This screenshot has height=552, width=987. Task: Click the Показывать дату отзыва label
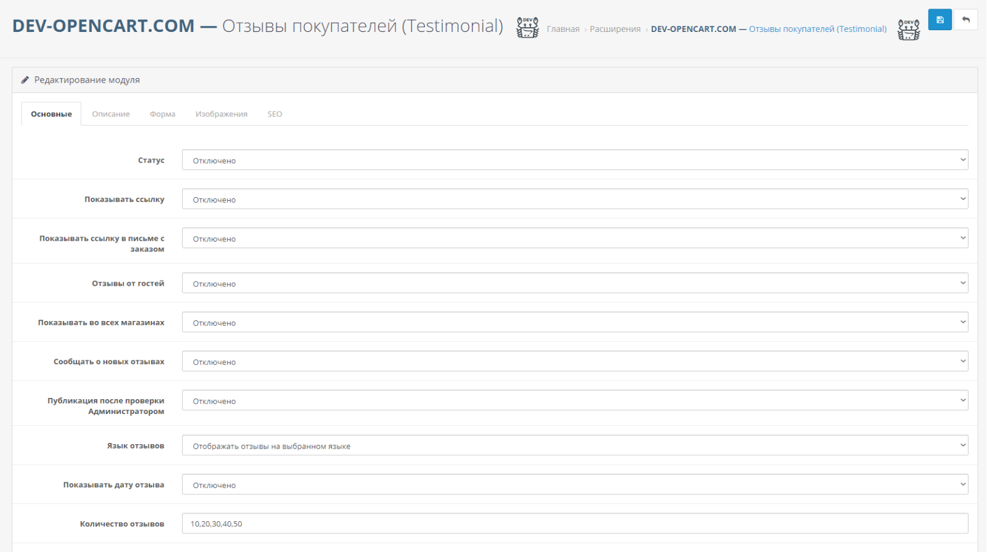tap(114, 485)
